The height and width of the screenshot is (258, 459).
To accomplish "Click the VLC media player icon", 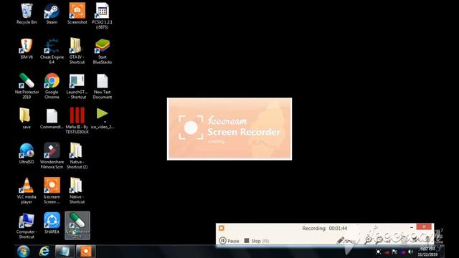I will [27, 191].
